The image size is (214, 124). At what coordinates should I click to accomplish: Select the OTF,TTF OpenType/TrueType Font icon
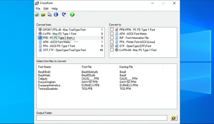click(40, 50)
